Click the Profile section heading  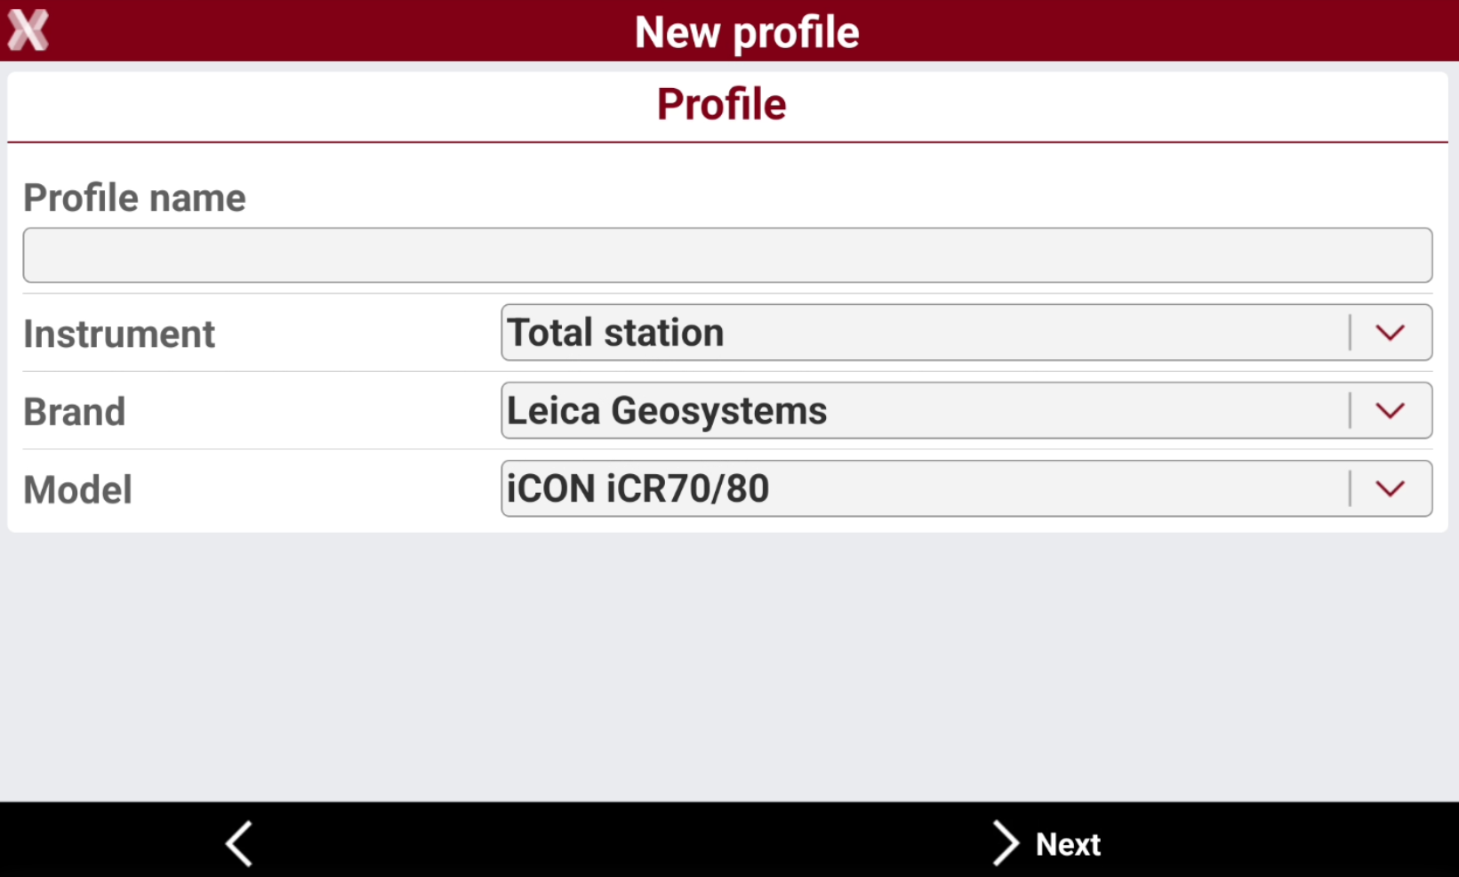[721, 104]
